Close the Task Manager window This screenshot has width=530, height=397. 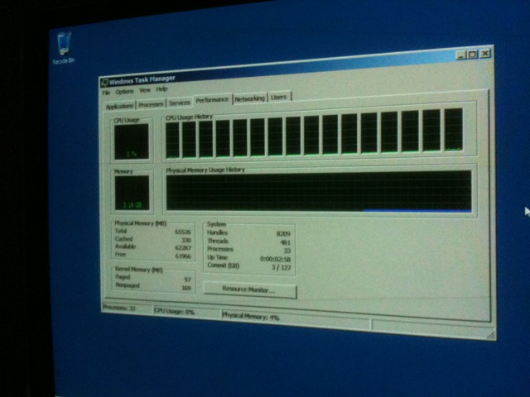coord(485,53)
